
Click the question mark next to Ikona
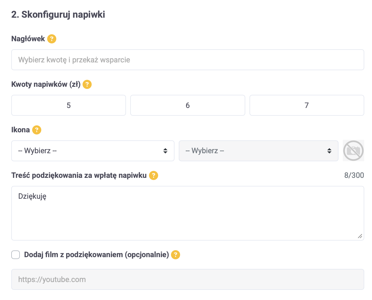coord(37,130)
